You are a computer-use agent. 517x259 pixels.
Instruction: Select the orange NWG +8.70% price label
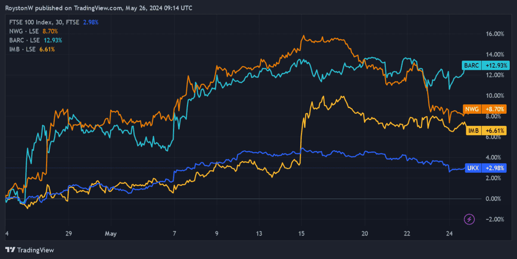click(x=486, y=109)
